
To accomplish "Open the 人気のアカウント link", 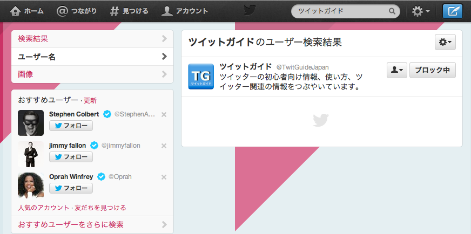I will point(44,208).
